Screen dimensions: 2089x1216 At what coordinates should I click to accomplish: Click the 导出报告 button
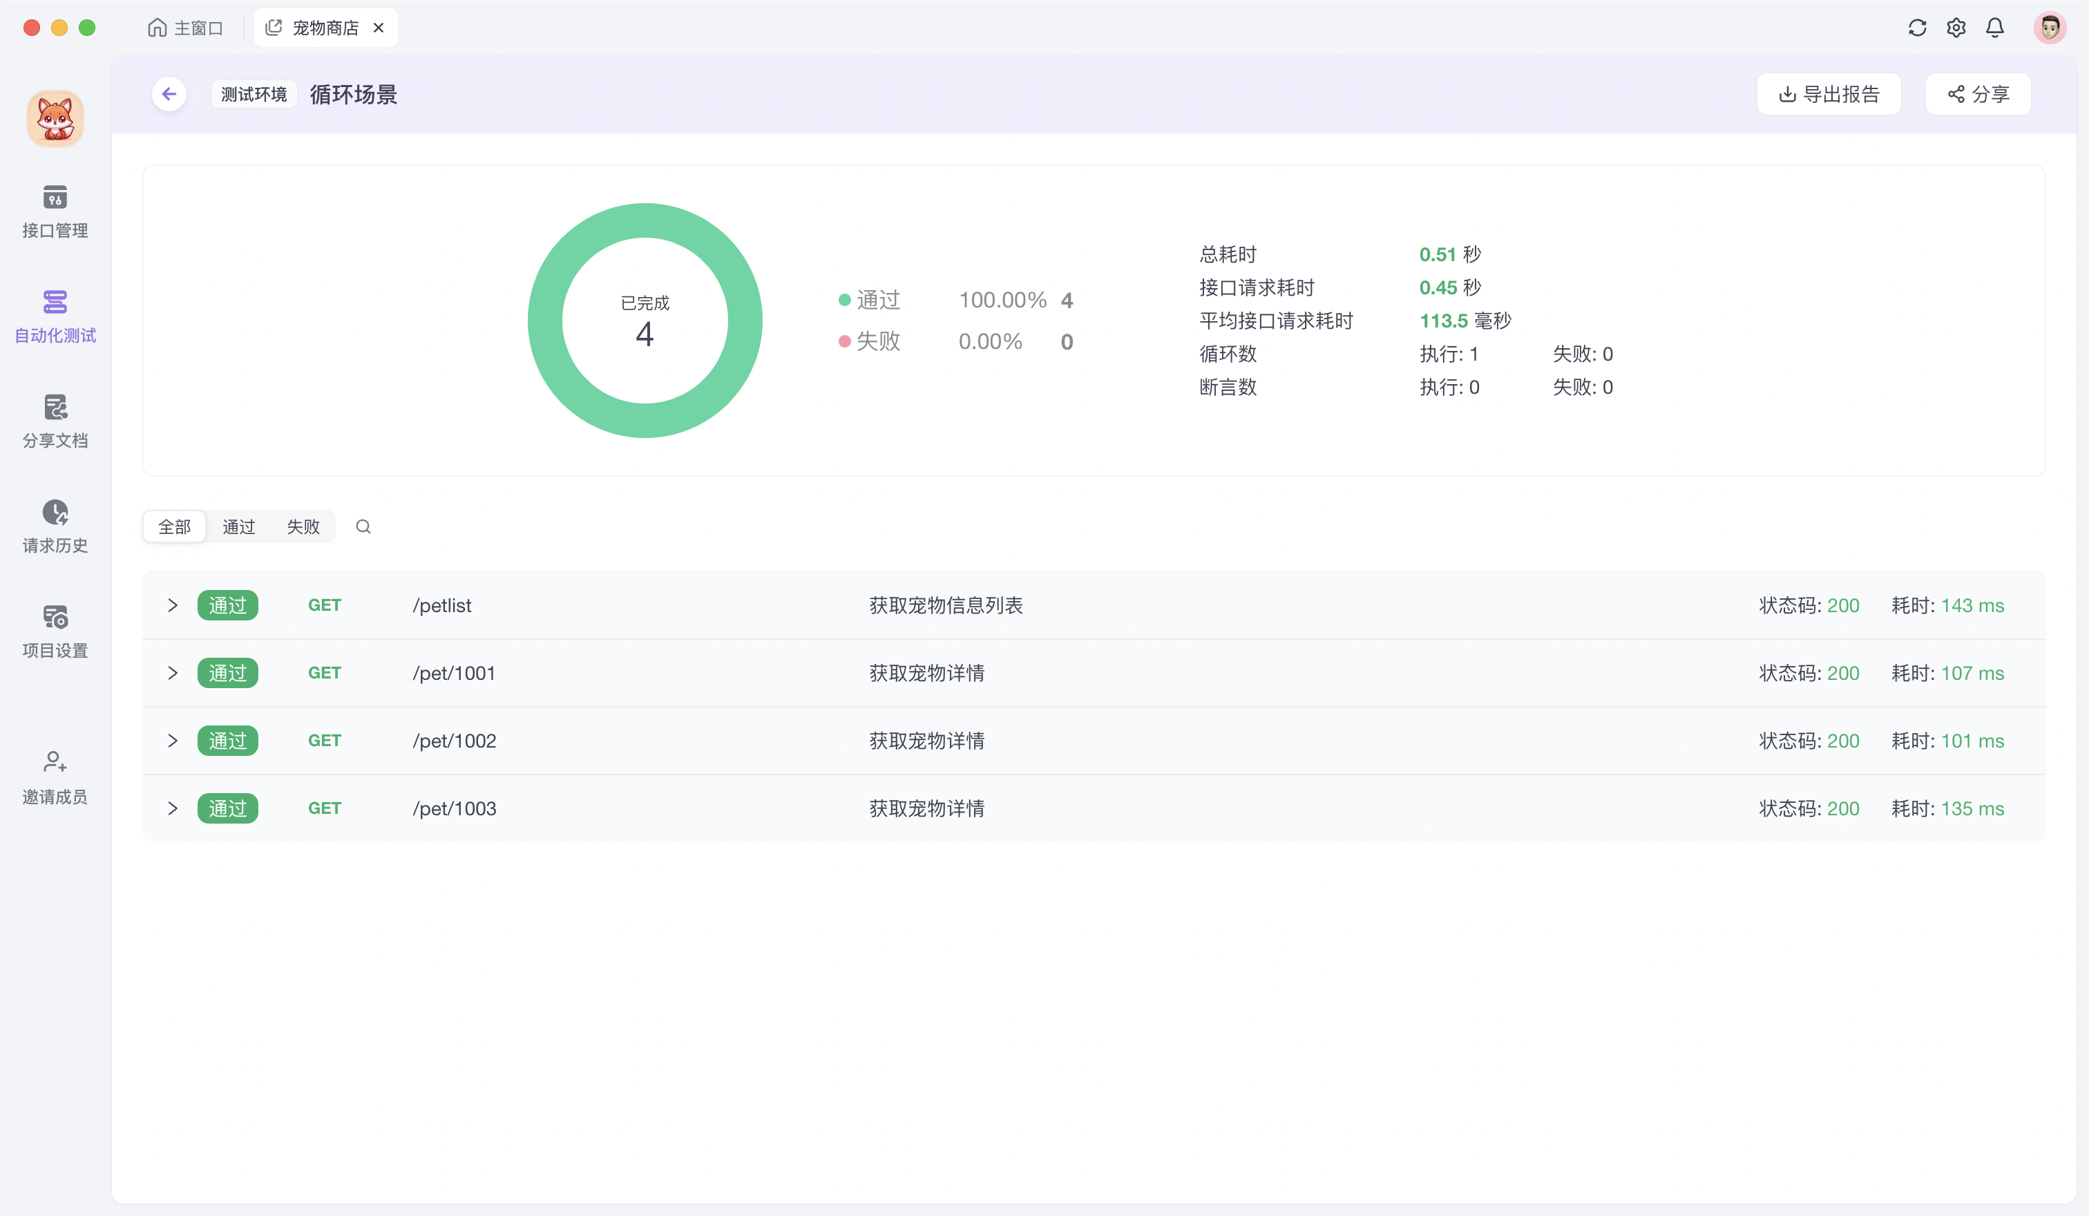[1829, 94]
